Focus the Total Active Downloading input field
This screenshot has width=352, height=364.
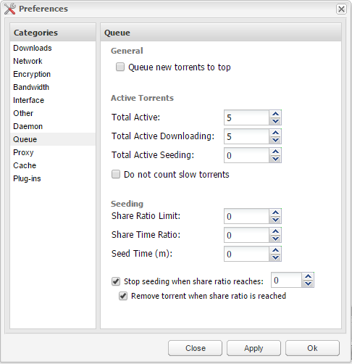[246, 136]
